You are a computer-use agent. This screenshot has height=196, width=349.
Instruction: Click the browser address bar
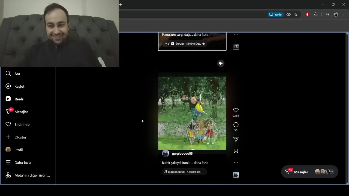pyautogui.click(x=192, y=14)
